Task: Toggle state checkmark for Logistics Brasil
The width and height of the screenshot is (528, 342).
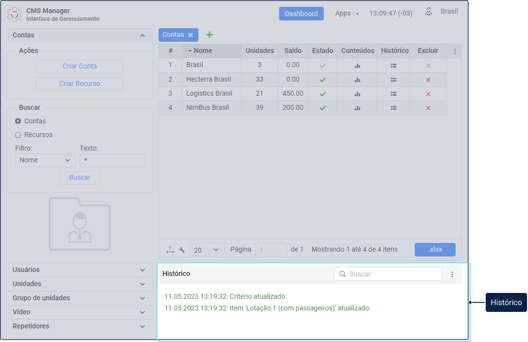Action: click(323, 94)
